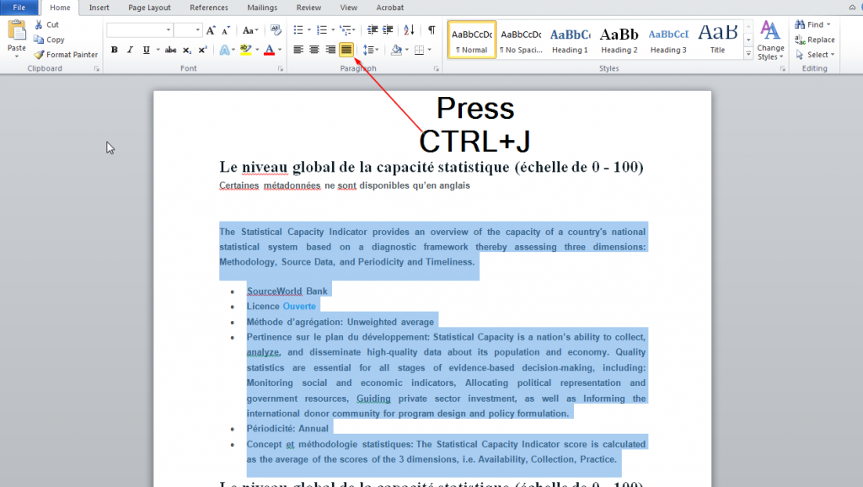The width and height of the screenshot is (863, 487).
Task: Click the Select cursor tool
Action: [x=815, y=55]
